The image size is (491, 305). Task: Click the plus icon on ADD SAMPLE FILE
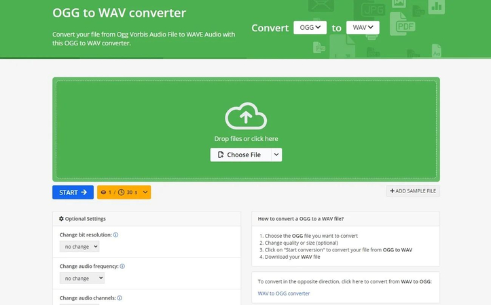pos(392,191)
